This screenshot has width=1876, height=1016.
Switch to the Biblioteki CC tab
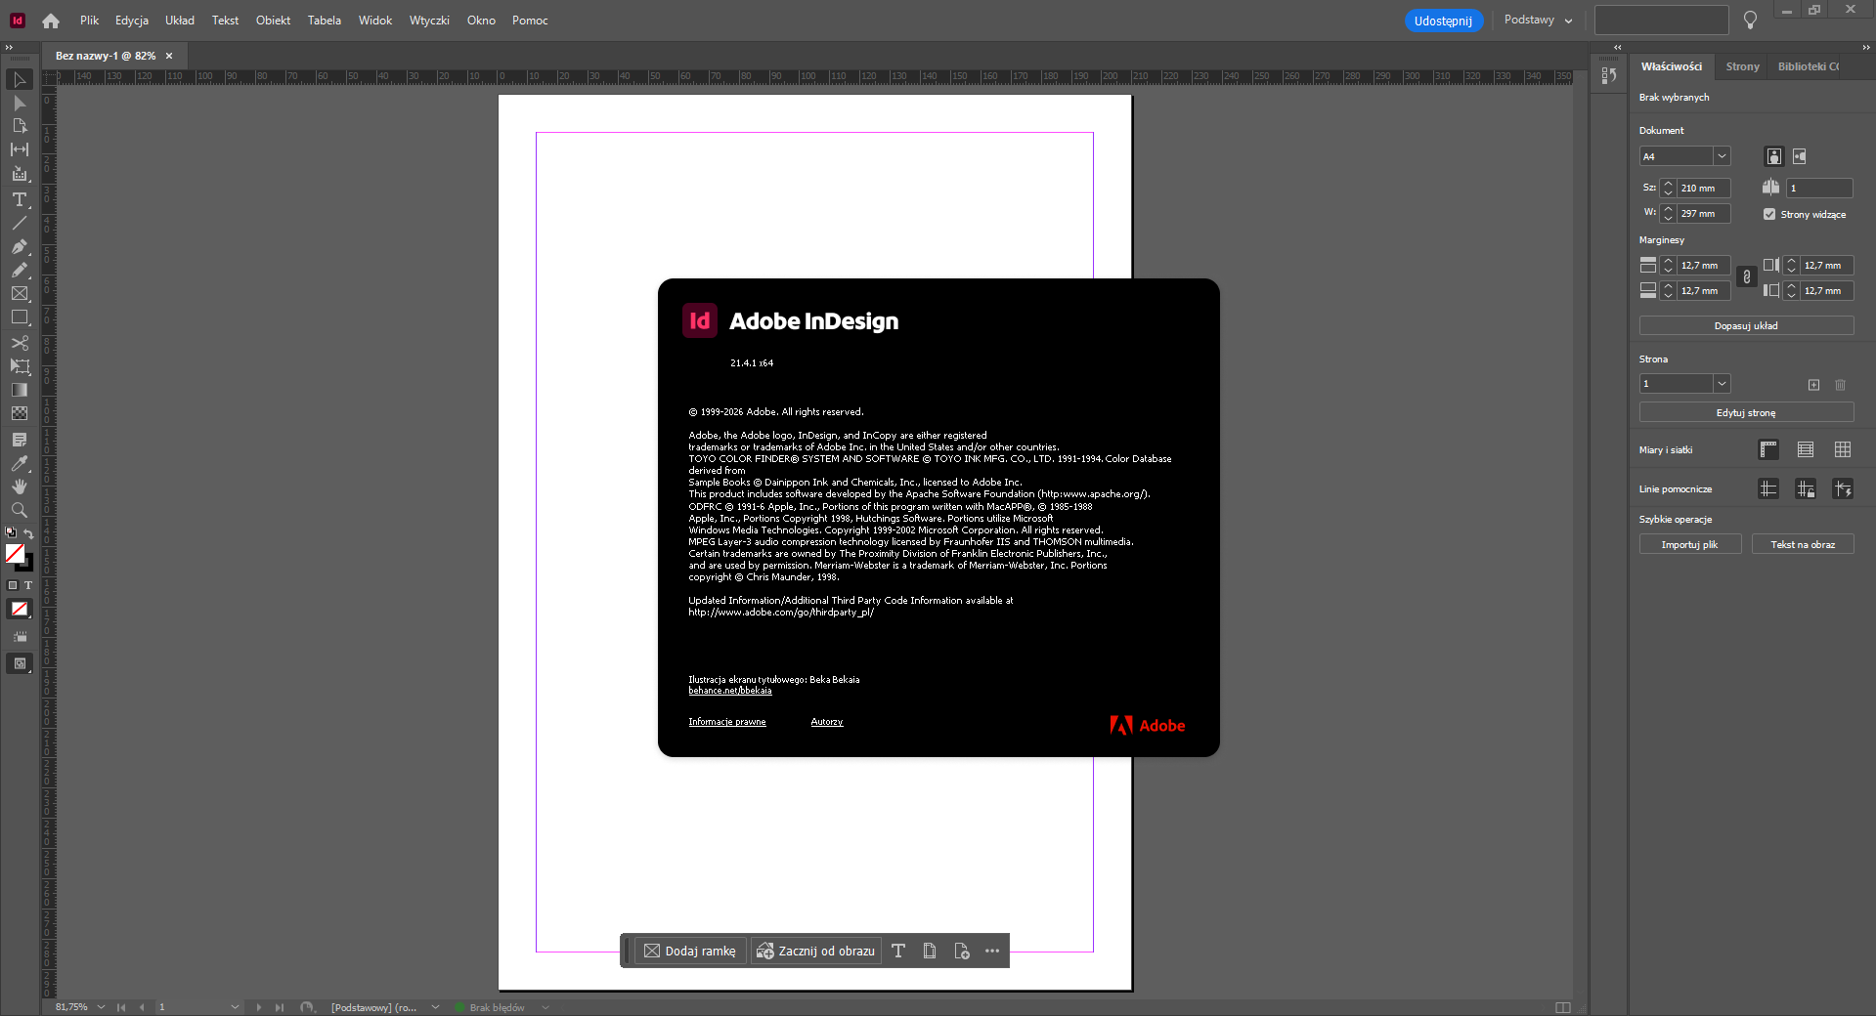pos(1808,66)
